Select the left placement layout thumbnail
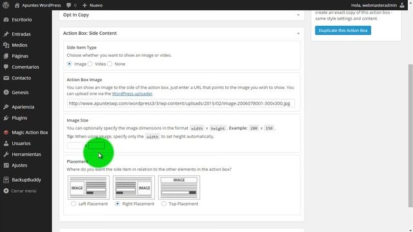 [x=88, y=188]
